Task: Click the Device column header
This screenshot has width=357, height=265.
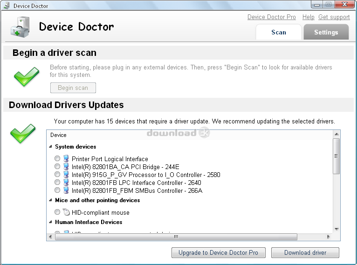Action: (x=190, y=135)
